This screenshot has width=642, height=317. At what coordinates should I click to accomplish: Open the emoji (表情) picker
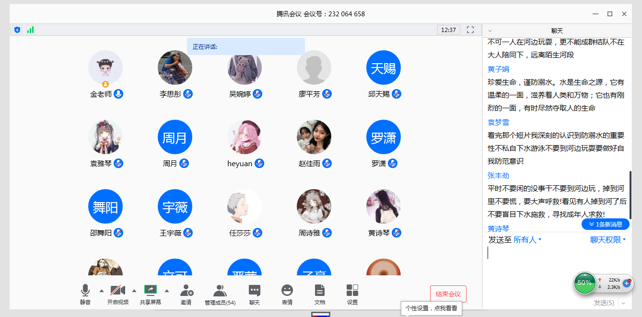click(287, 291)
